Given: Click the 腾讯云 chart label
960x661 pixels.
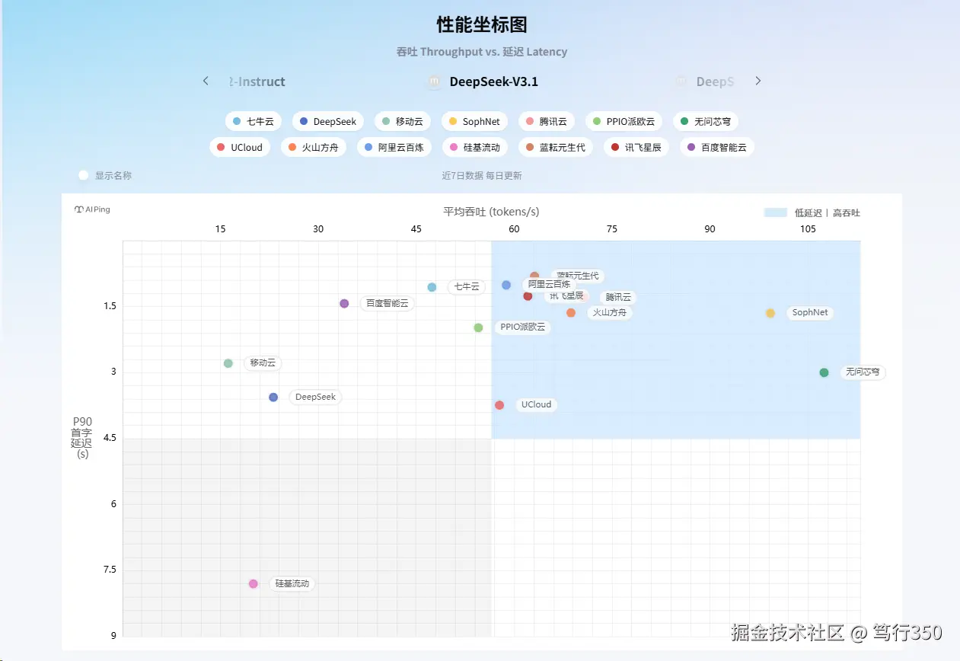Looking at the screenshot, I should [x=618, y=298].
